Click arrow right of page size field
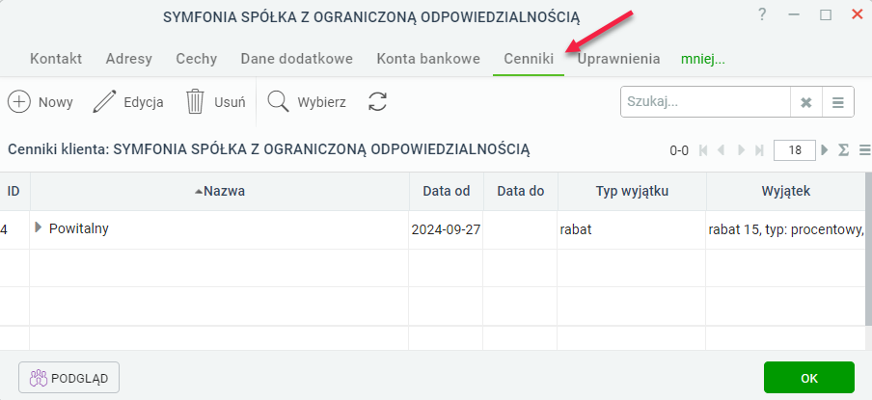Image resolution: width=872 pixels, height=400 pixels. click(x=825, y=149)
